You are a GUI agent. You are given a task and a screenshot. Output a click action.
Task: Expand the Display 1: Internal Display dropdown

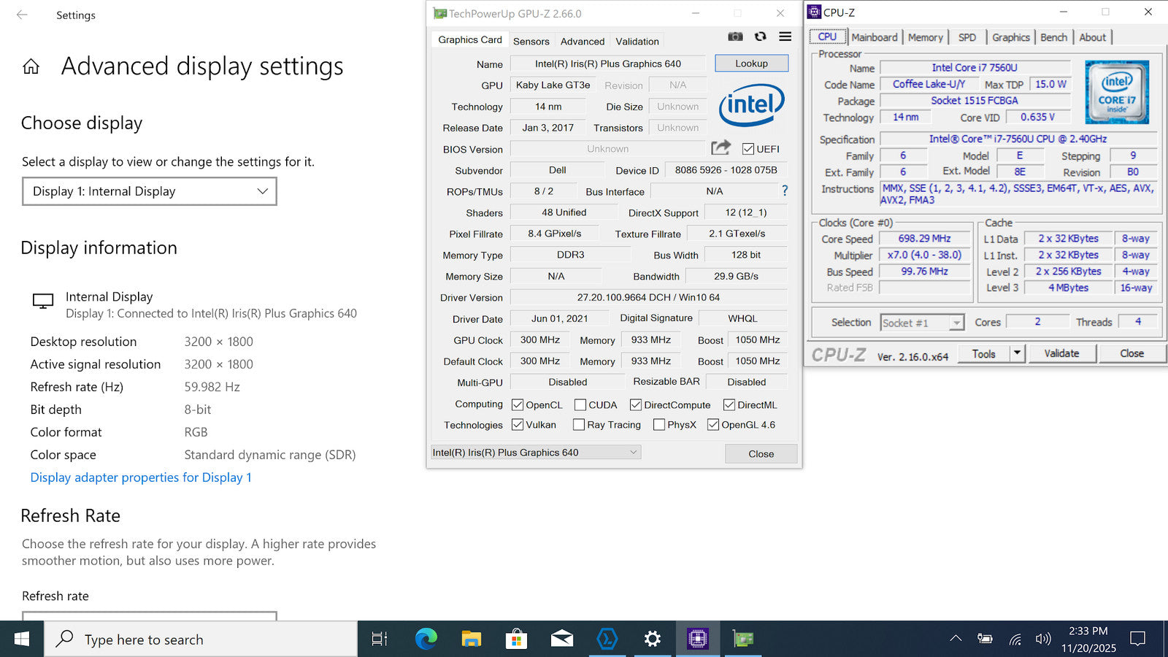(x=150, y=191)
